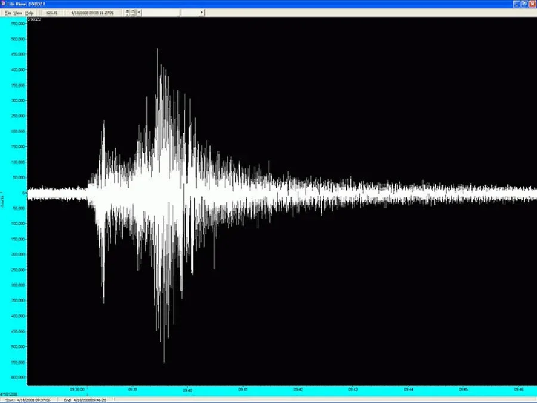Open the File menu

(x=8, y=13)
